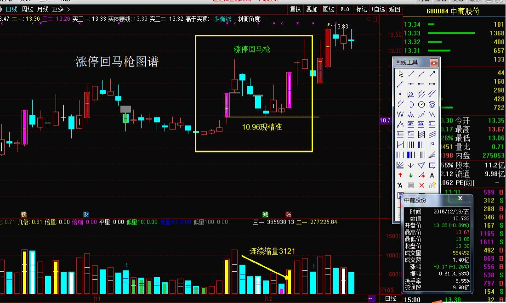Select the arrow pointer tool in drawing tools
Screen dimensions: 506x303
tap(400, 74)
